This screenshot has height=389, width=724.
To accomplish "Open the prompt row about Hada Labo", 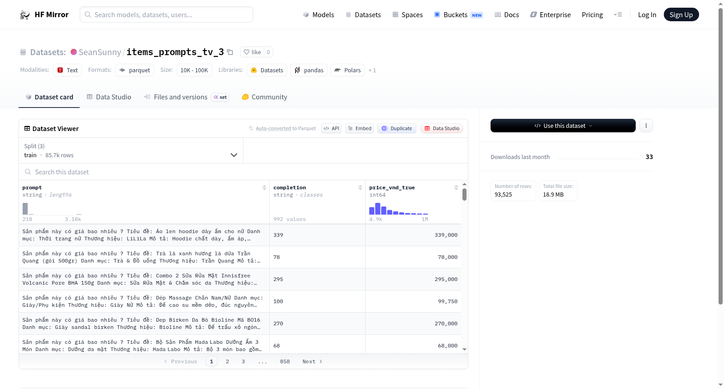I will (x=144, y=346).
